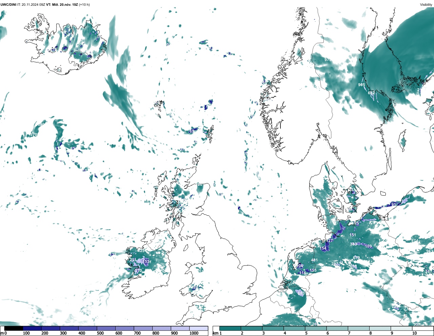Click the '1000' tick on metre scale
Screen dimensions: 434x336
194,333
